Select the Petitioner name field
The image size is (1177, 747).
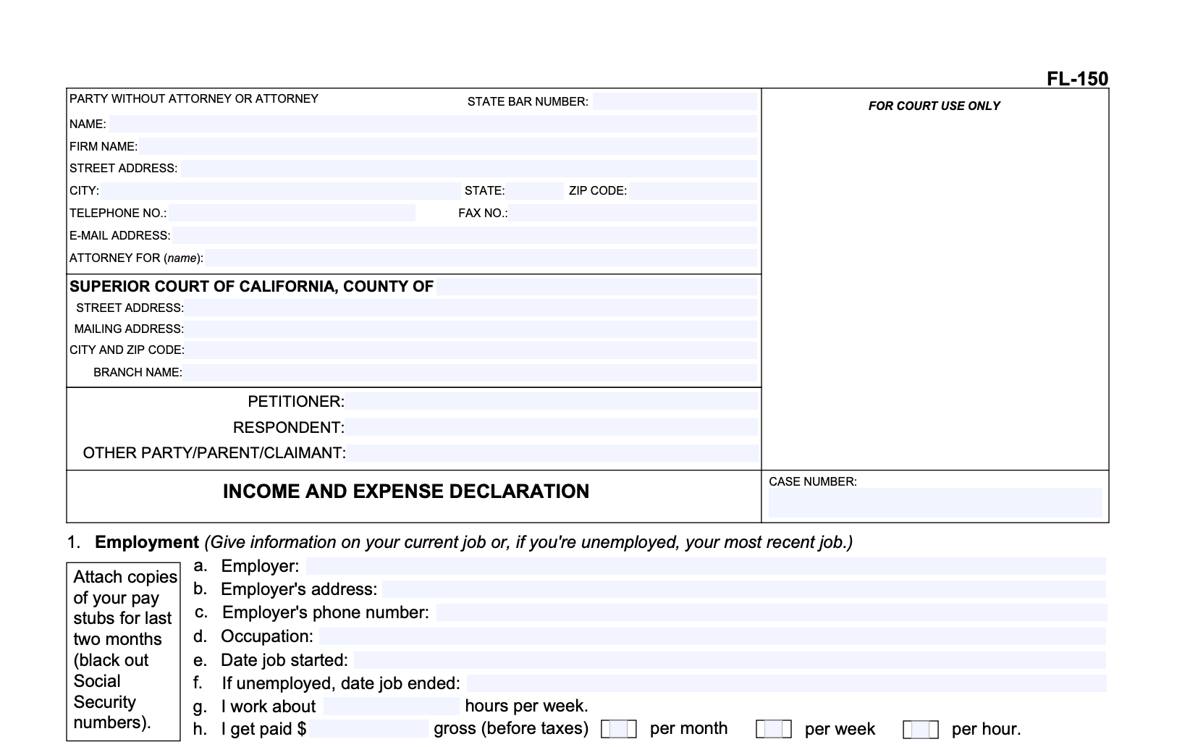tap(552, 402)
